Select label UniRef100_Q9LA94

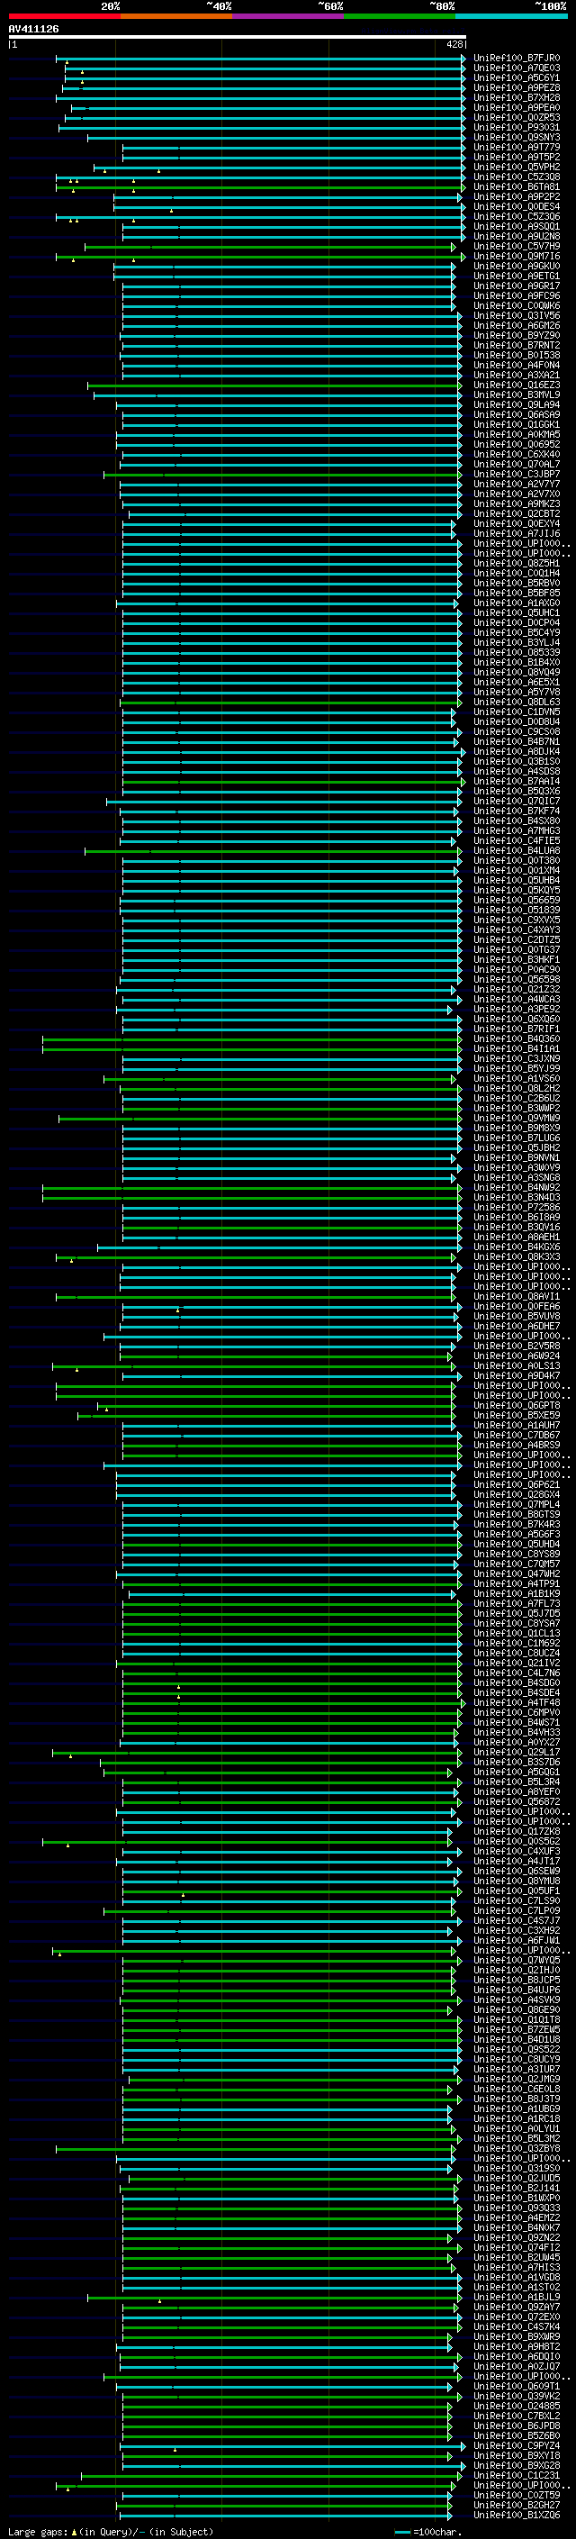[x=516, y=405]
